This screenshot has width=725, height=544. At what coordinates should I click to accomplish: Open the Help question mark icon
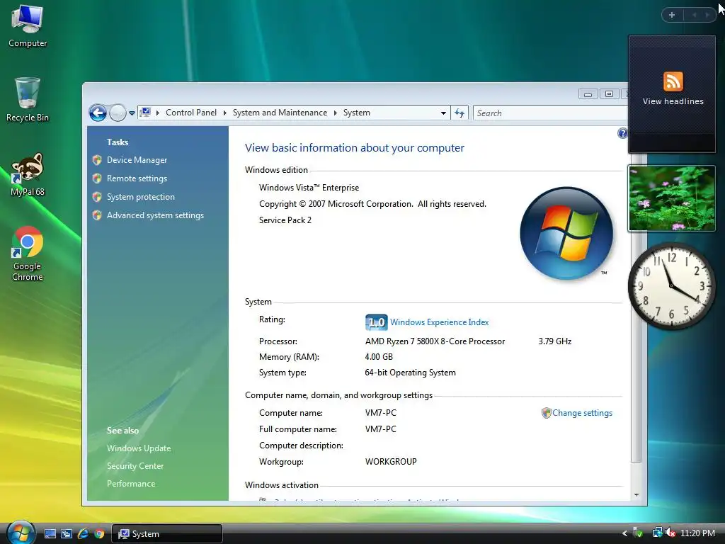(x=622, y=133)
